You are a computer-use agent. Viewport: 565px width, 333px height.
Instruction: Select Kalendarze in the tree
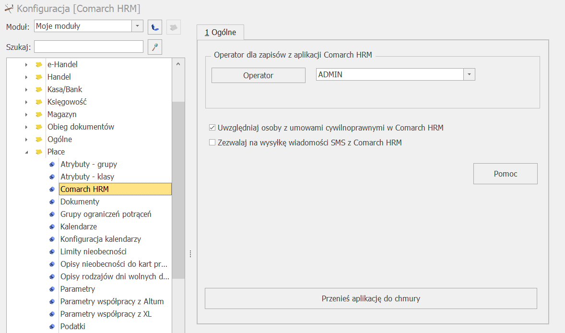click(x=79, y=226)
